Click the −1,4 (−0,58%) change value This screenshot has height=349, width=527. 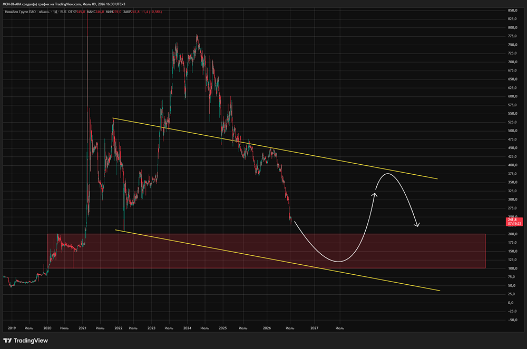(152, 12)
